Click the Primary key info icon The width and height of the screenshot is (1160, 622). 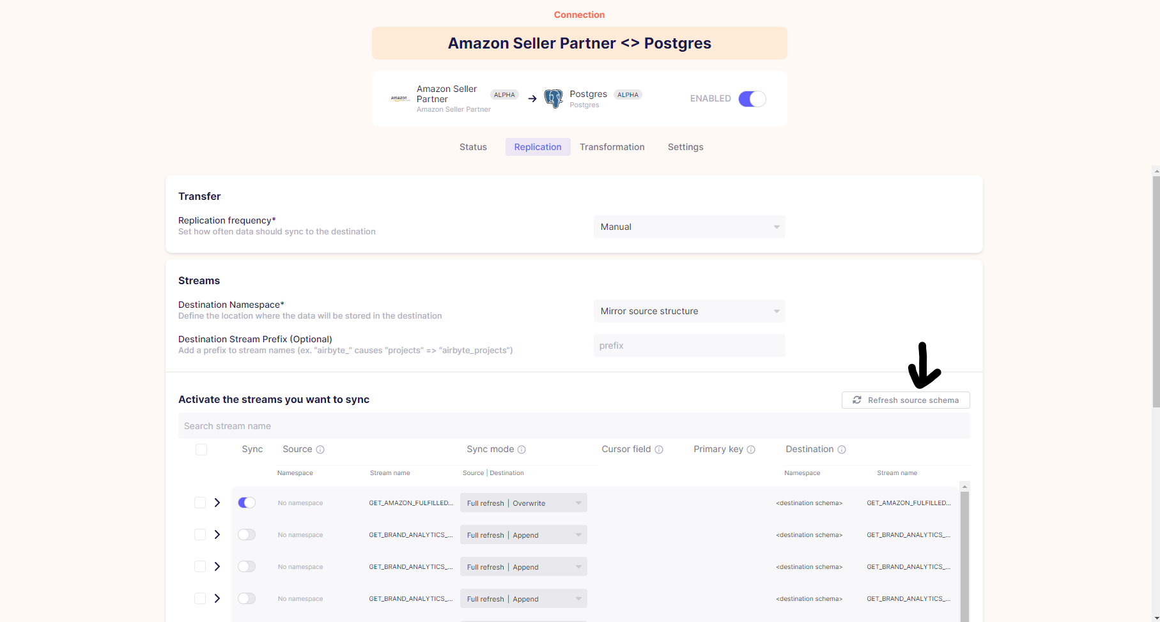(751, 450)
